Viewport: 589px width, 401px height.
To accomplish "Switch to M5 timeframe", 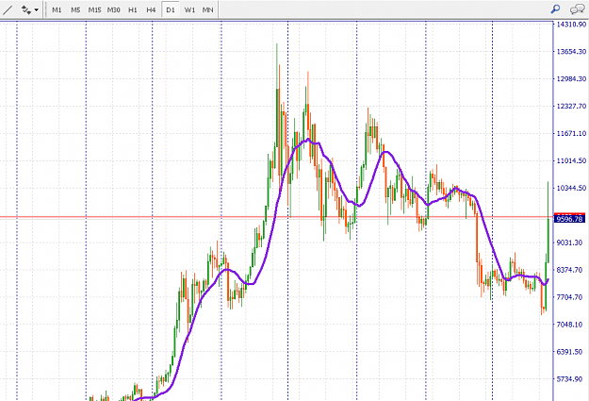I will pyautogui.click(x=75, y=9).
